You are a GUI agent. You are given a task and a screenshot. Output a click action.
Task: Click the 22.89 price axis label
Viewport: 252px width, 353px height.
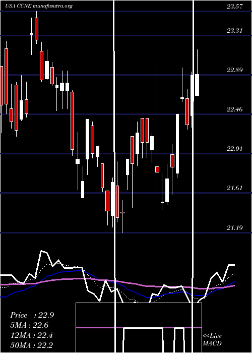pyautogui.click(x=234, y=70)
